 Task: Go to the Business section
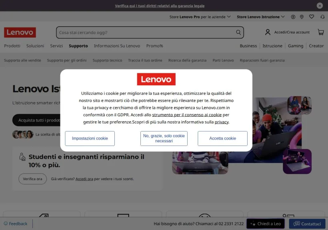[248, 46]
